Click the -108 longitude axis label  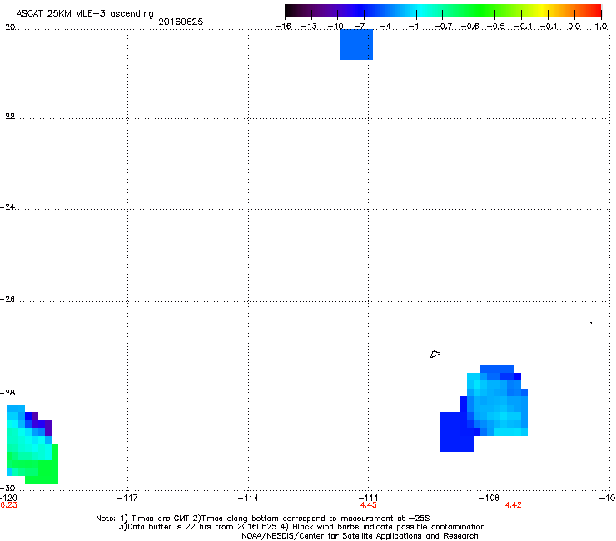click(489, 498)
